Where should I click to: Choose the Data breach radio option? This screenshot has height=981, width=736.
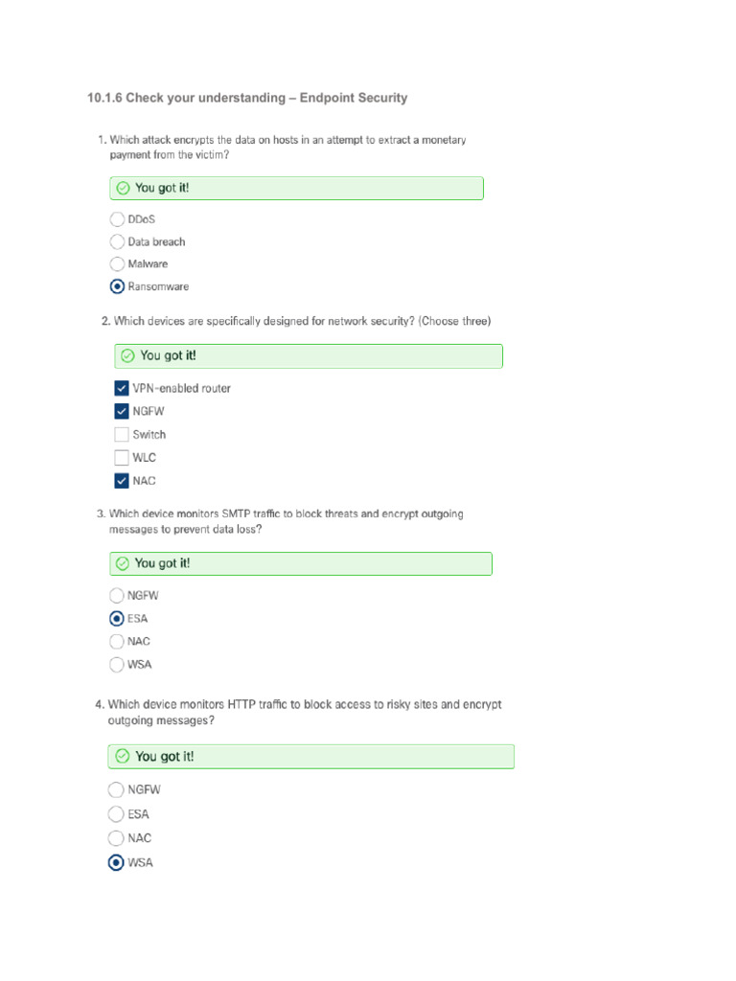coord(117,241)
